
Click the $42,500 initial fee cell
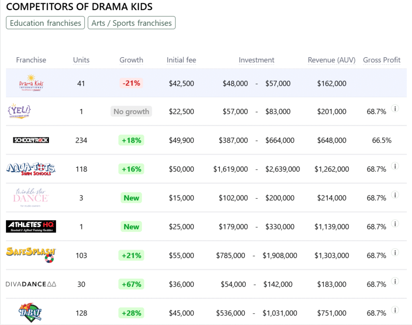pos(181,83)
